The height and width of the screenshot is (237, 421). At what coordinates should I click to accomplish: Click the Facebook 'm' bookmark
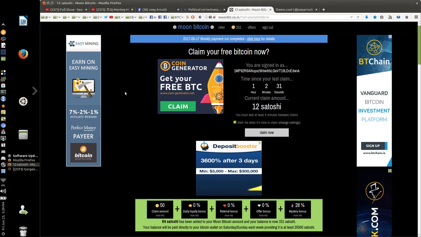[153, 17]
